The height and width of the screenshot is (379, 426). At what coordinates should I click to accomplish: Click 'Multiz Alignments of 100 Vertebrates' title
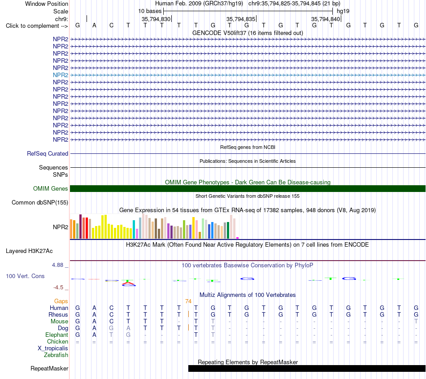pyautogui.click(x=248, y=295)
